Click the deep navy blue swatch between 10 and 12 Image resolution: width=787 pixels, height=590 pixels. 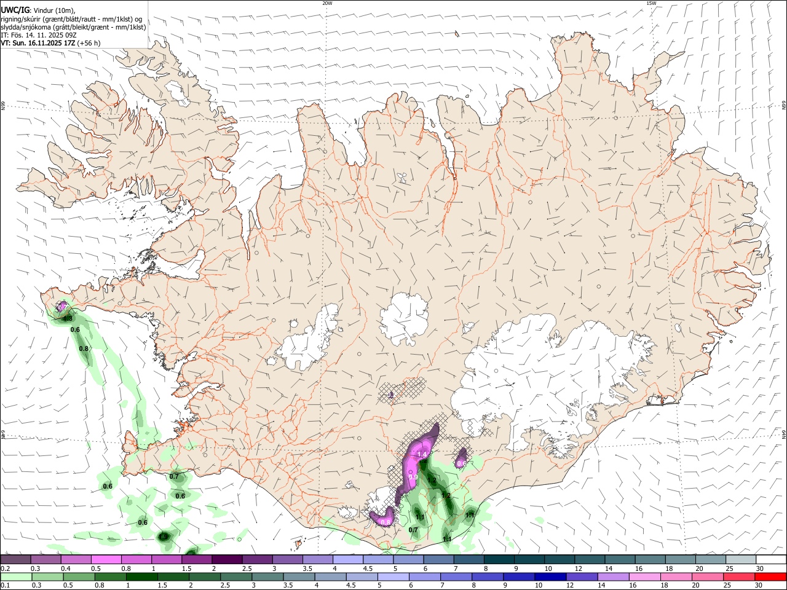click(550, 576)
